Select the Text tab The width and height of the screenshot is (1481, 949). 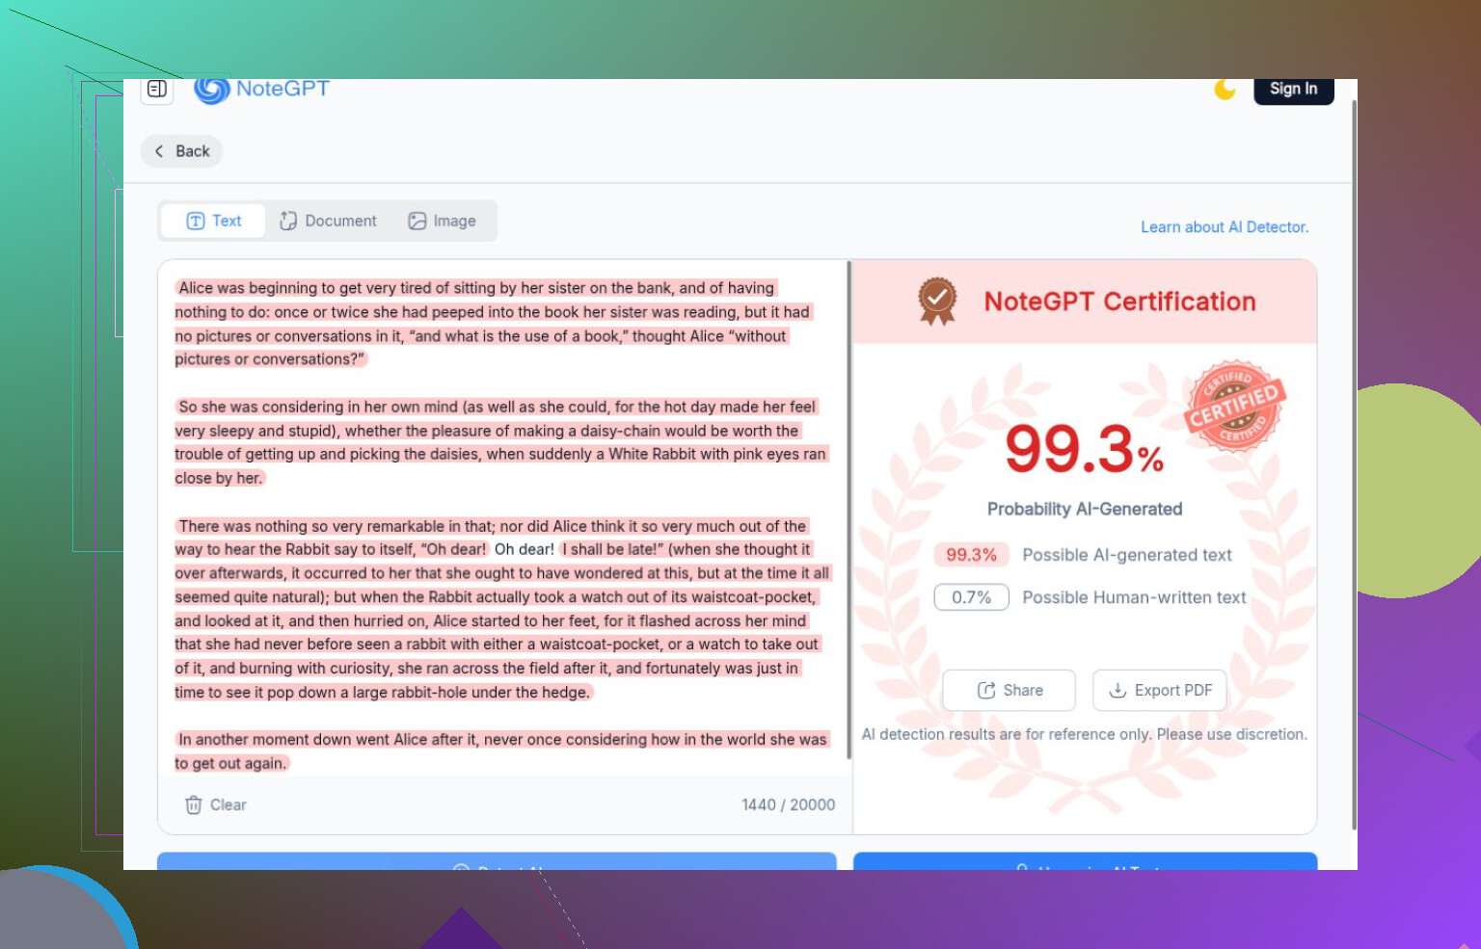click(x=214, y=221)
